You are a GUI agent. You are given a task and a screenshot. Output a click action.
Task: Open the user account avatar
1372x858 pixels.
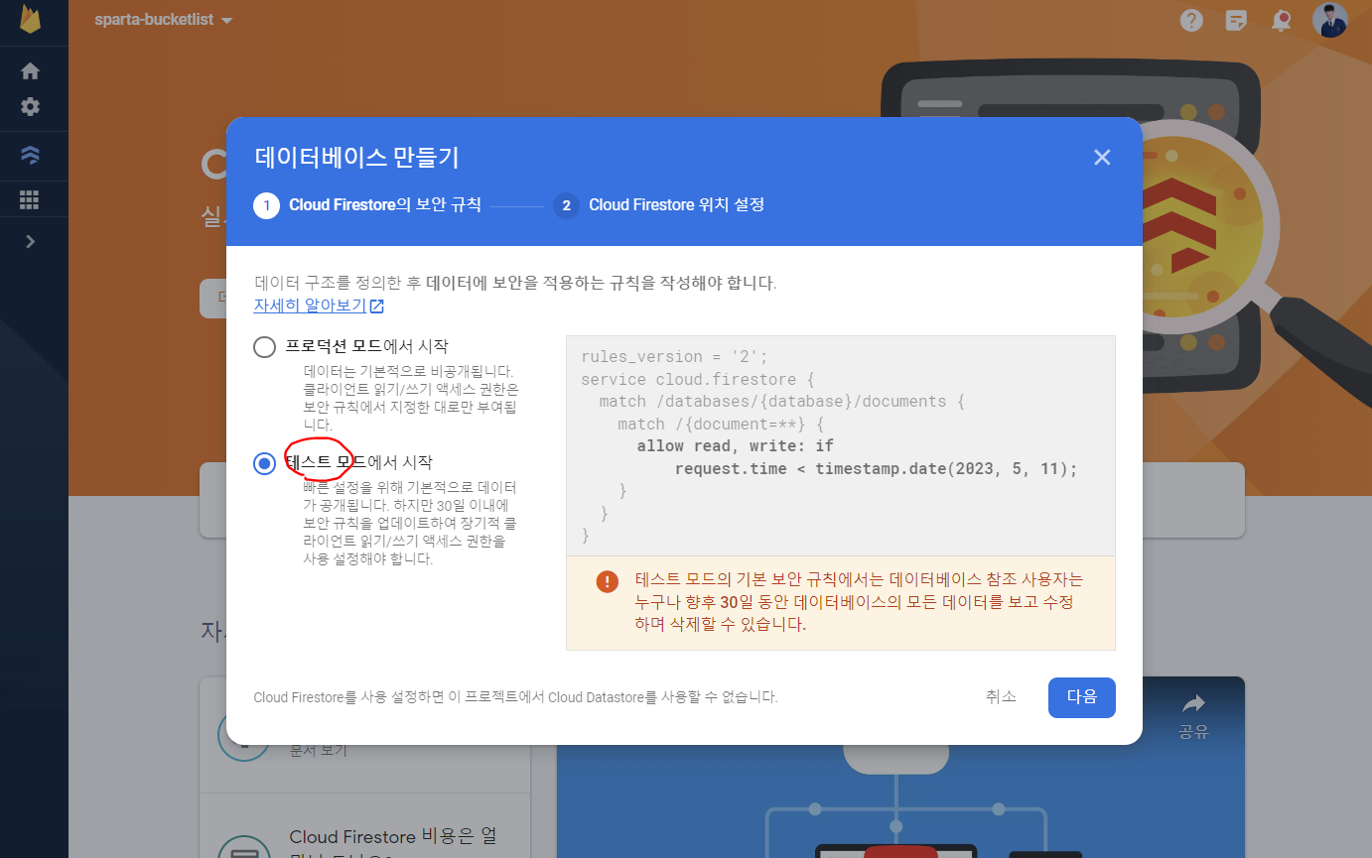coord(1329,20)
